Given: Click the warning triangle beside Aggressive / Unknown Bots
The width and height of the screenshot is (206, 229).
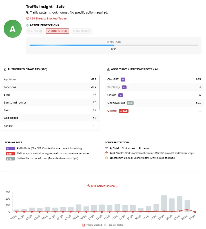Looking at the screenshot, I should click(108, 69).
